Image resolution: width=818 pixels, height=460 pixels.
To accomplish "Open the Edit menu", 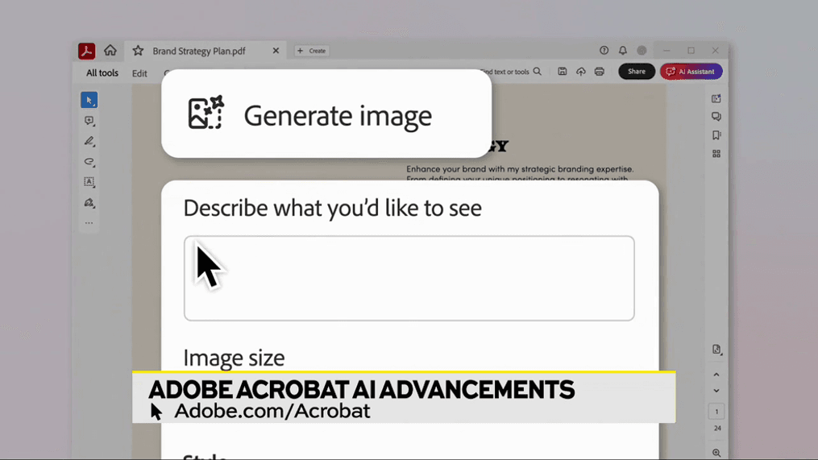I will tap(139, 73).
